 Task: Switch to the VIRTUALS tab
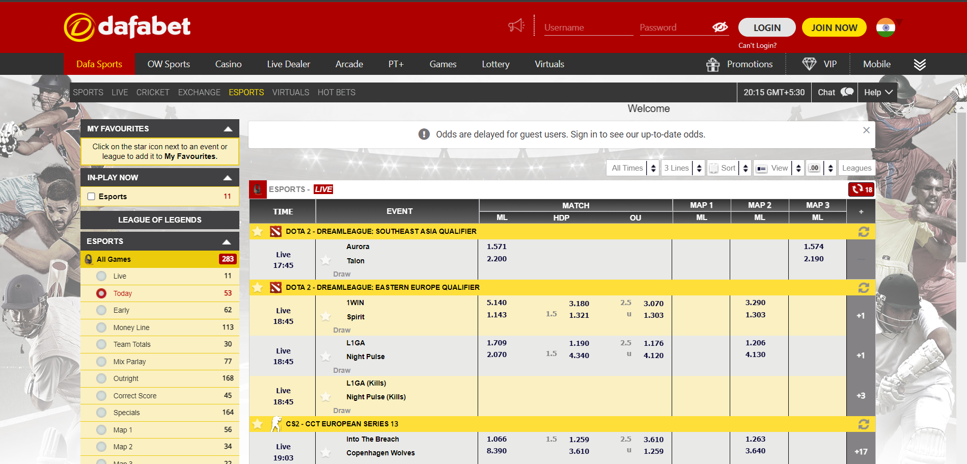click(x=291, y=92)
